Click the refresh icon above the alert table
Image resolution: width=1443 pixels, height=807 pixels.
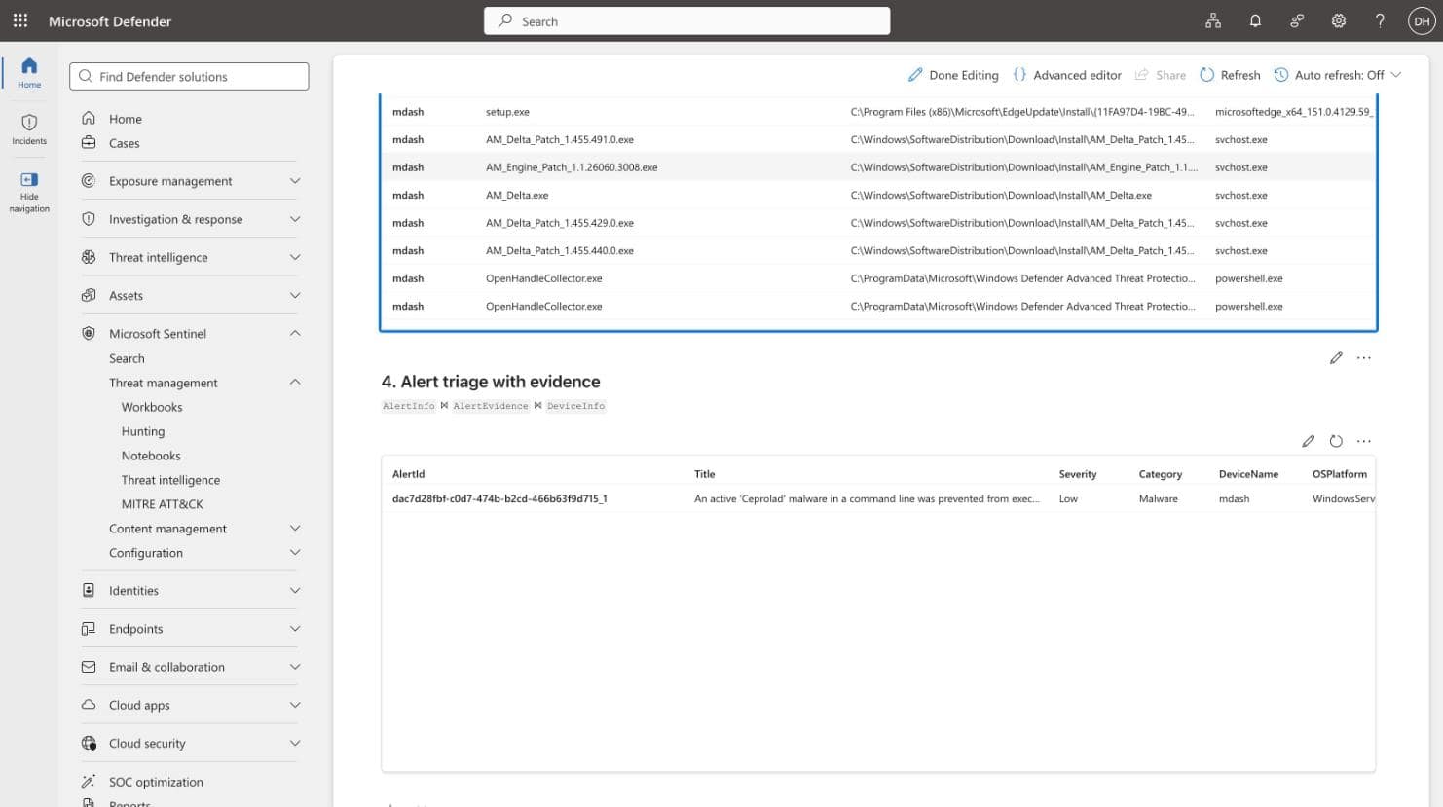[x=1336, y=441]
